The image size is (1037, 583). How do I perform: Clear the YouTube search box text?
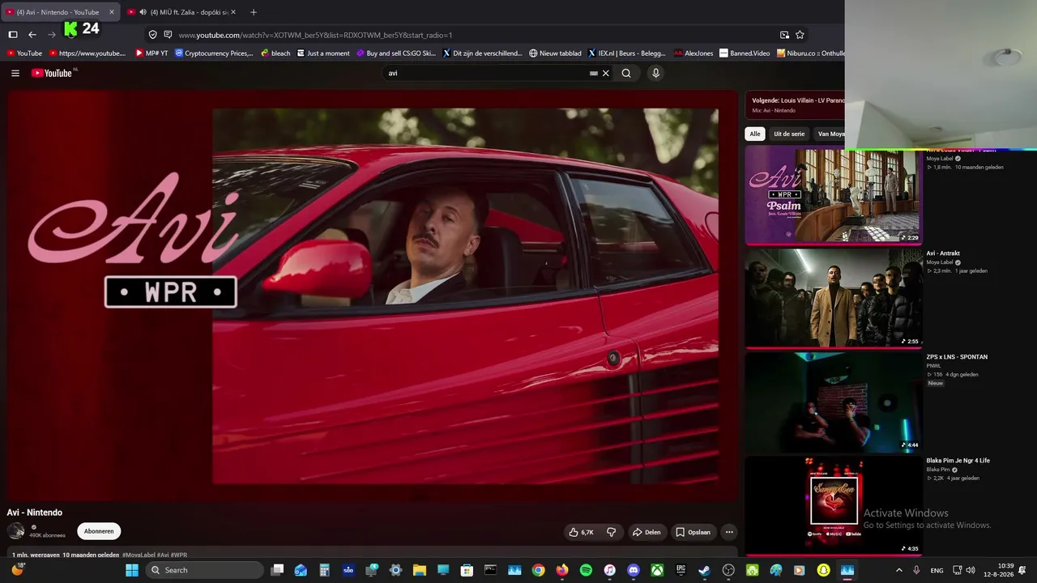pos(605,73)
